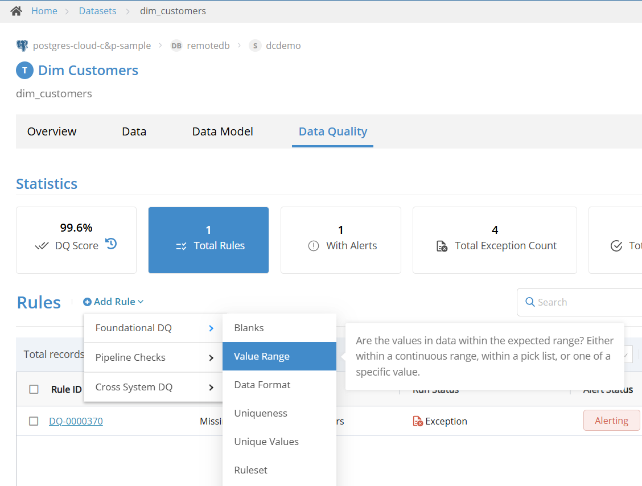The width and height of the screenshot is (642, 486).
Task: Toggle the select-all checkbox in Rule ID header
Action: point(34,389)
